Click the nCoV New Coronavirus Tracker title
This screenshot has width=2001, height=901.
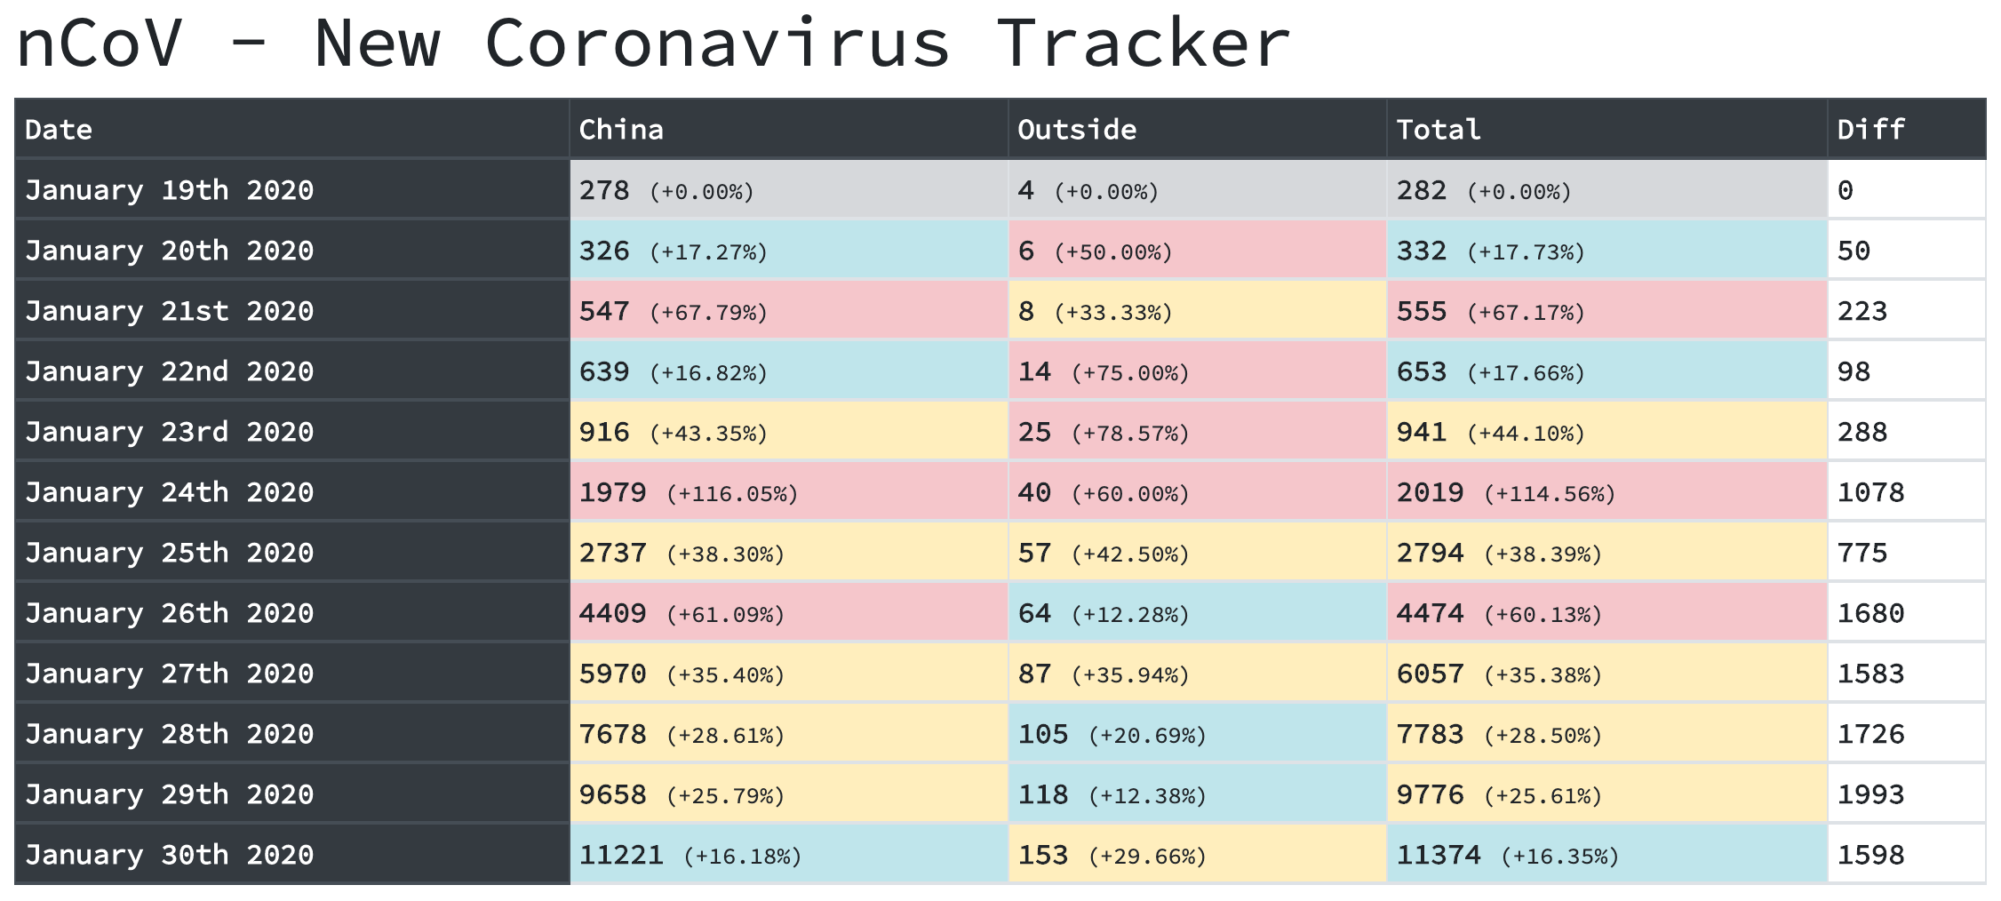click(653, 44)
